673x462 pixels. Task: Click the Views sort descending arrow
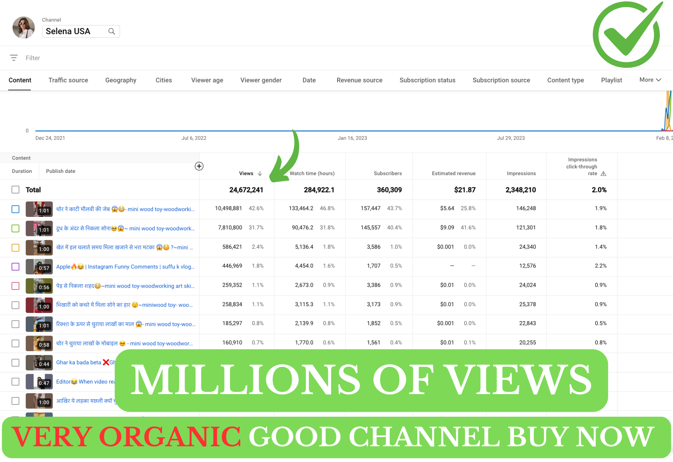pyautogui.click(x=260, y=173)
